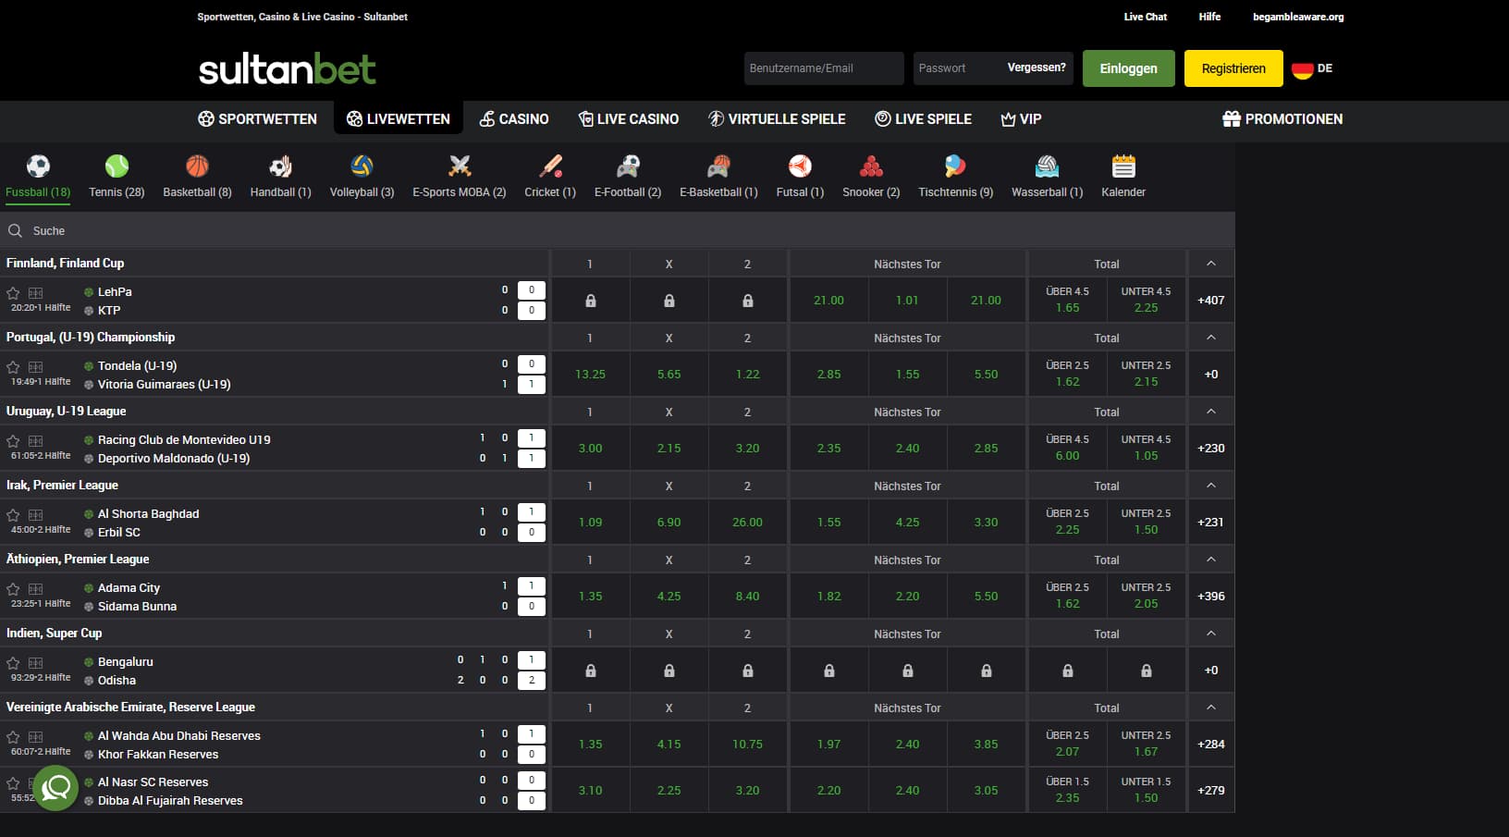Viewport: 1509px width, 837px height.
Task: Show pitch view for Bengaluru match
Action: pyautogui.click(x=36, y=663)
